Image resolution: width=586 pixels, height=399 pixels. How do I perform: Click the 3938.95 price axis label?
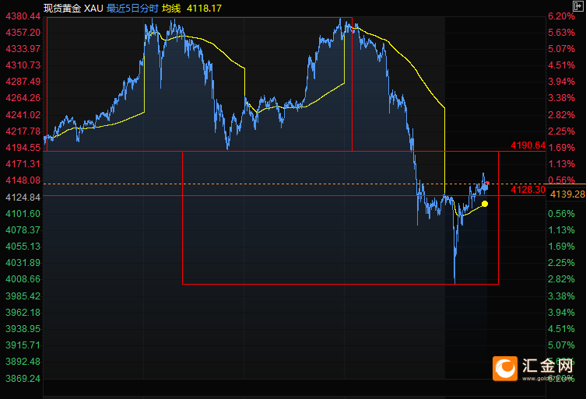(23, 329)
